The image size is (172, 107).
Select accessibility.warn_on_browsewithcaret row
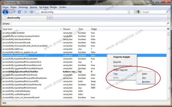click(x=84, y=98)
